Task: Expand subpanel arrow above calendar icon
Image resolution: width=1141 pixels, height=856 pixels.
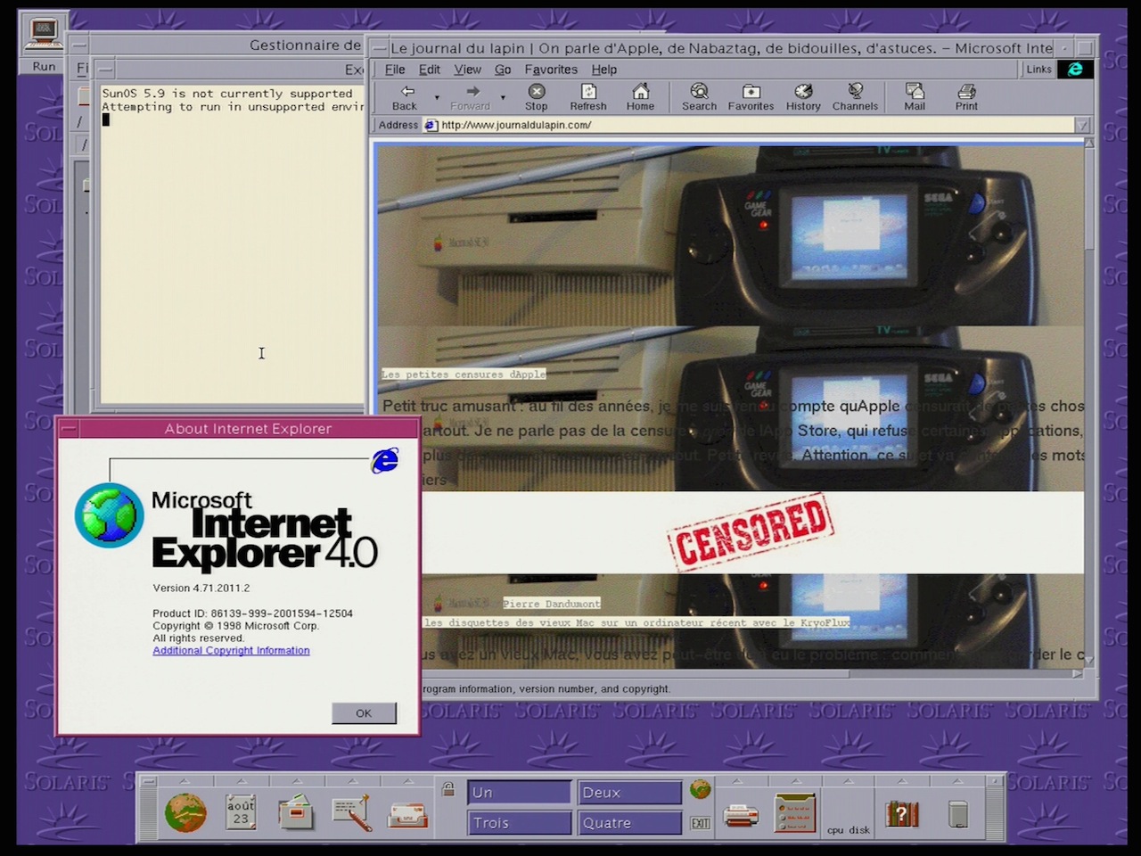Action: pos(241,781)
